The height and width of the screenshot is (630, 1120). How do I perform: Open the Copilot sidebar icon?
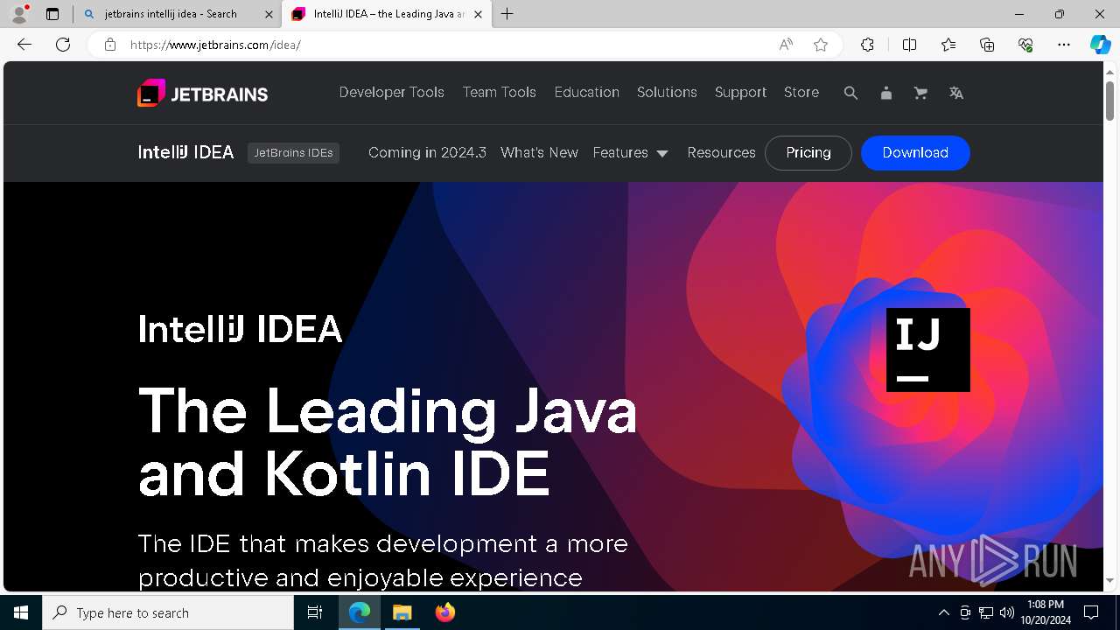tap(1100, 45)
